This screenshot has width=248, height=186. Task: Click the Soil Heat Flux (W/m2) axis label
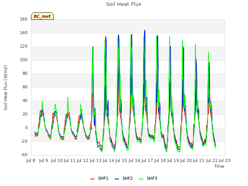coord(5,88)
